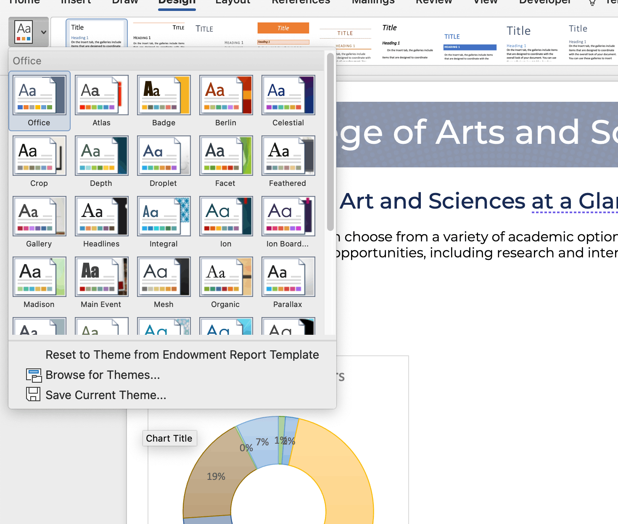Choose Save Current Theme option
The width and height of the screenshot is (618, 524).
click(106, 395)
